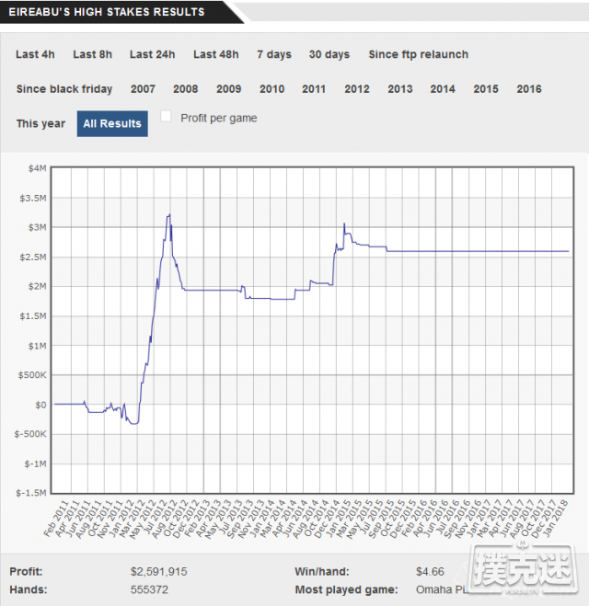Click the Jan 2018 x-axis label
589x606 pixels.
(556, 518)
